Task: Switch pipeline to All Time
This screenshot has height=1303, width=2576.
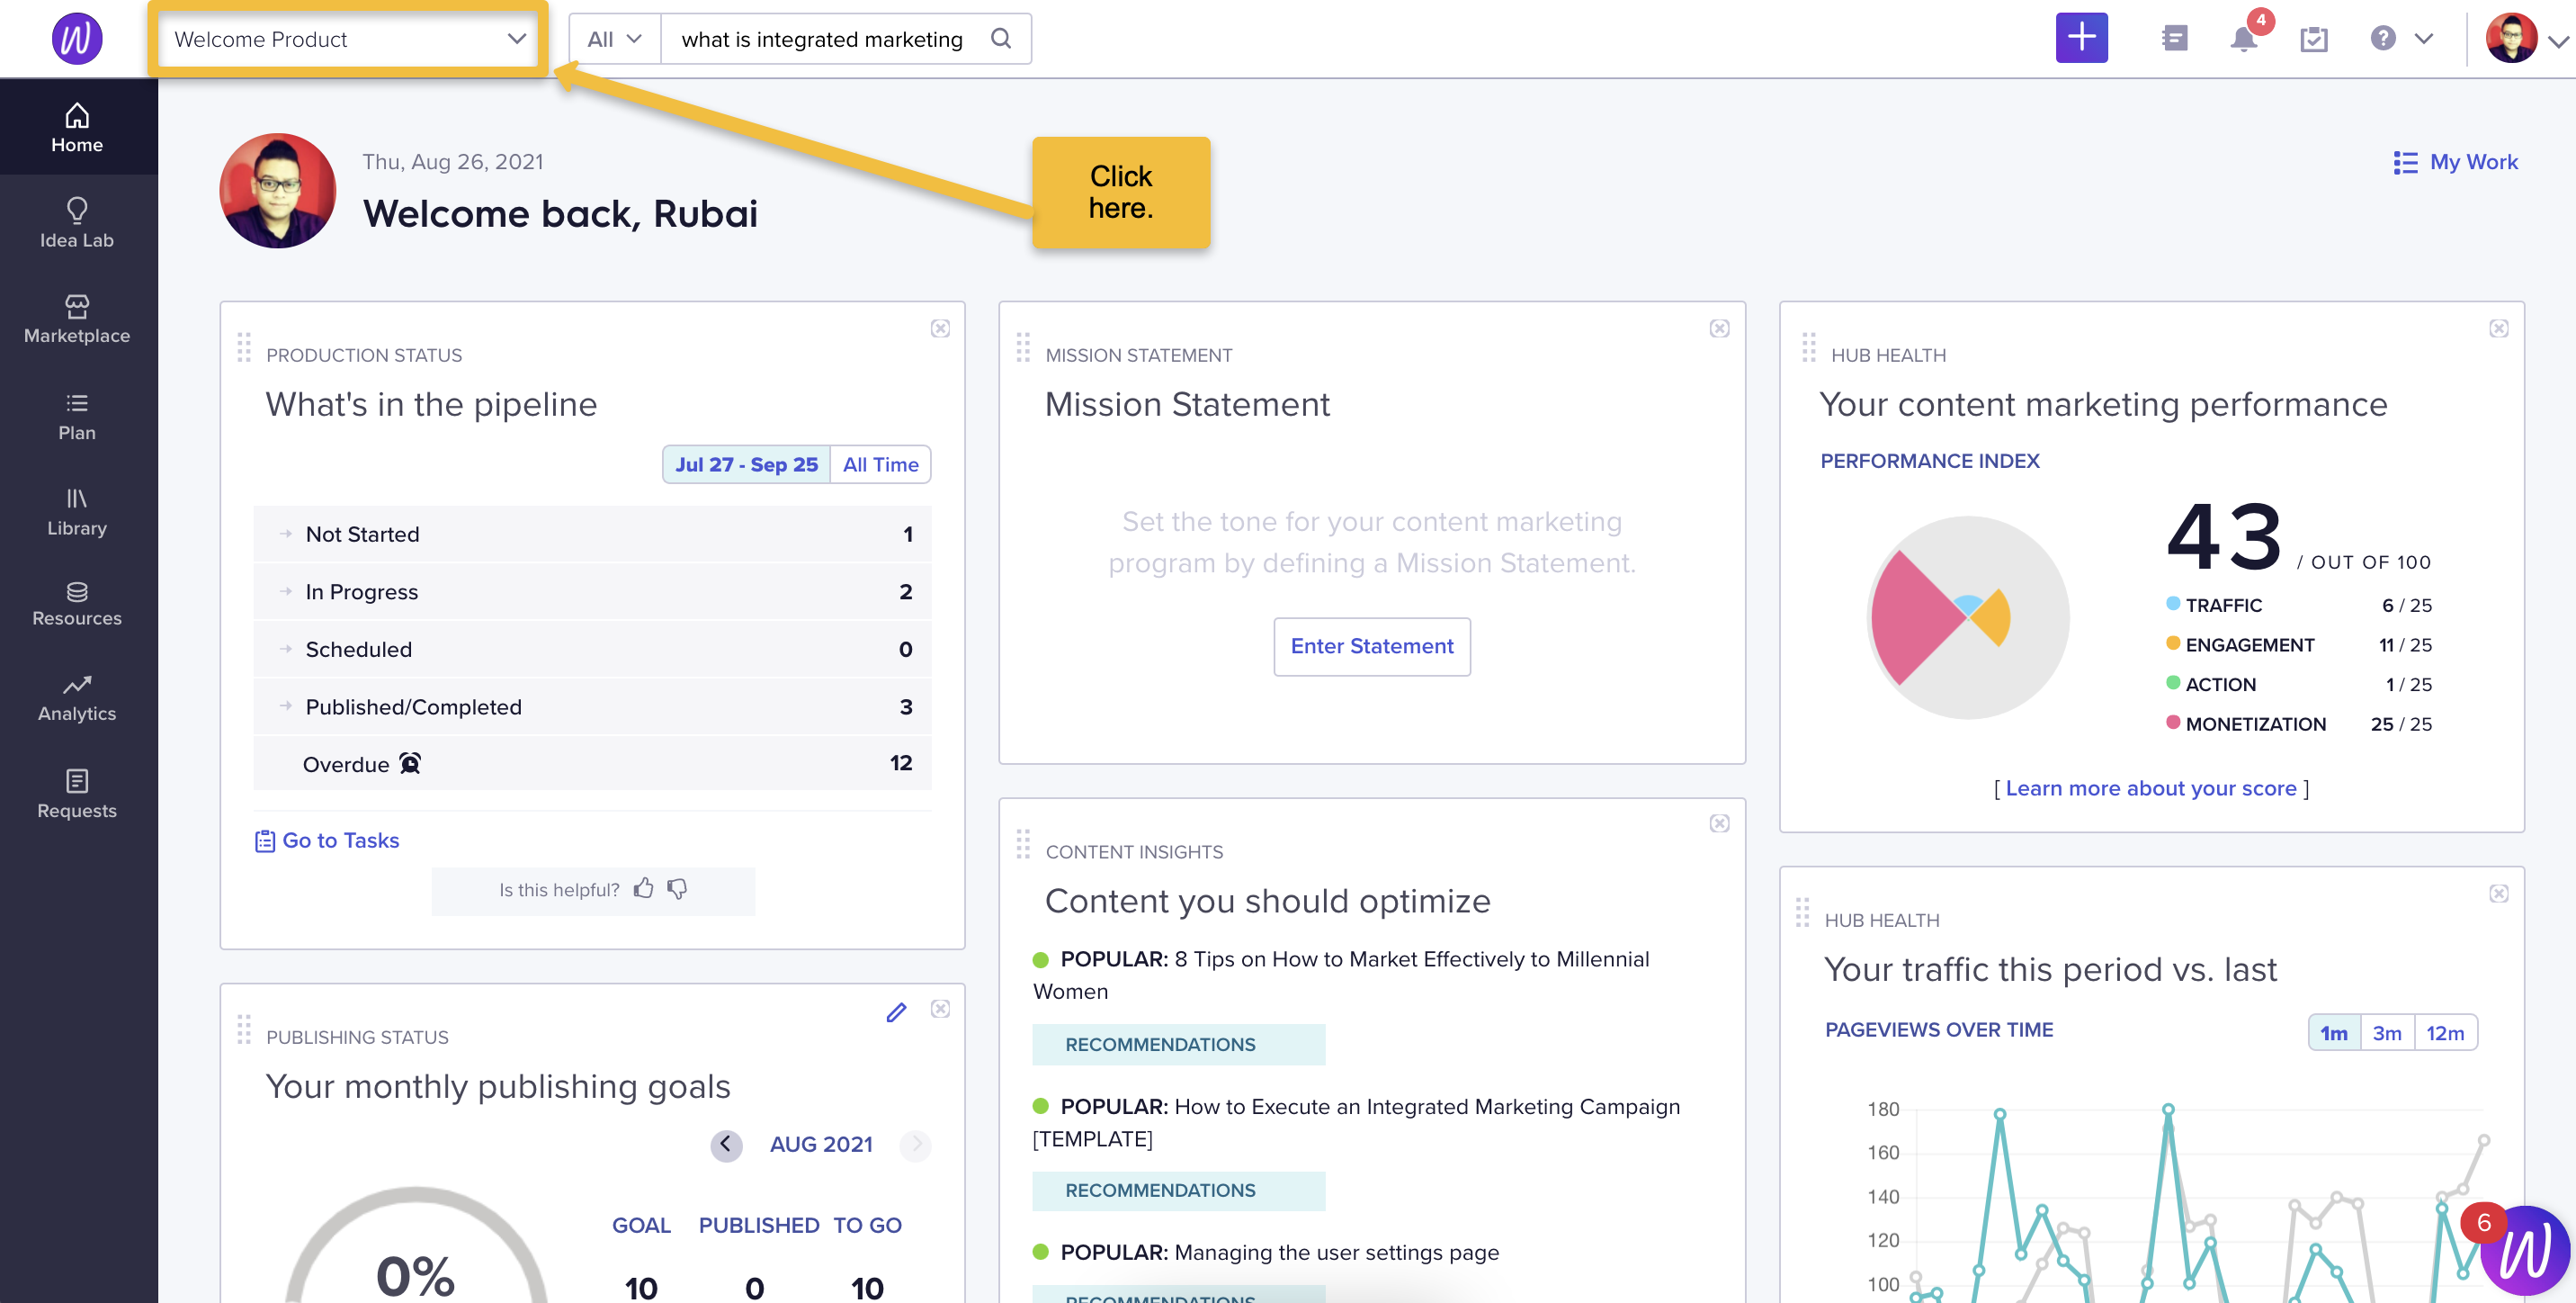Action: (x=880, y=464)
